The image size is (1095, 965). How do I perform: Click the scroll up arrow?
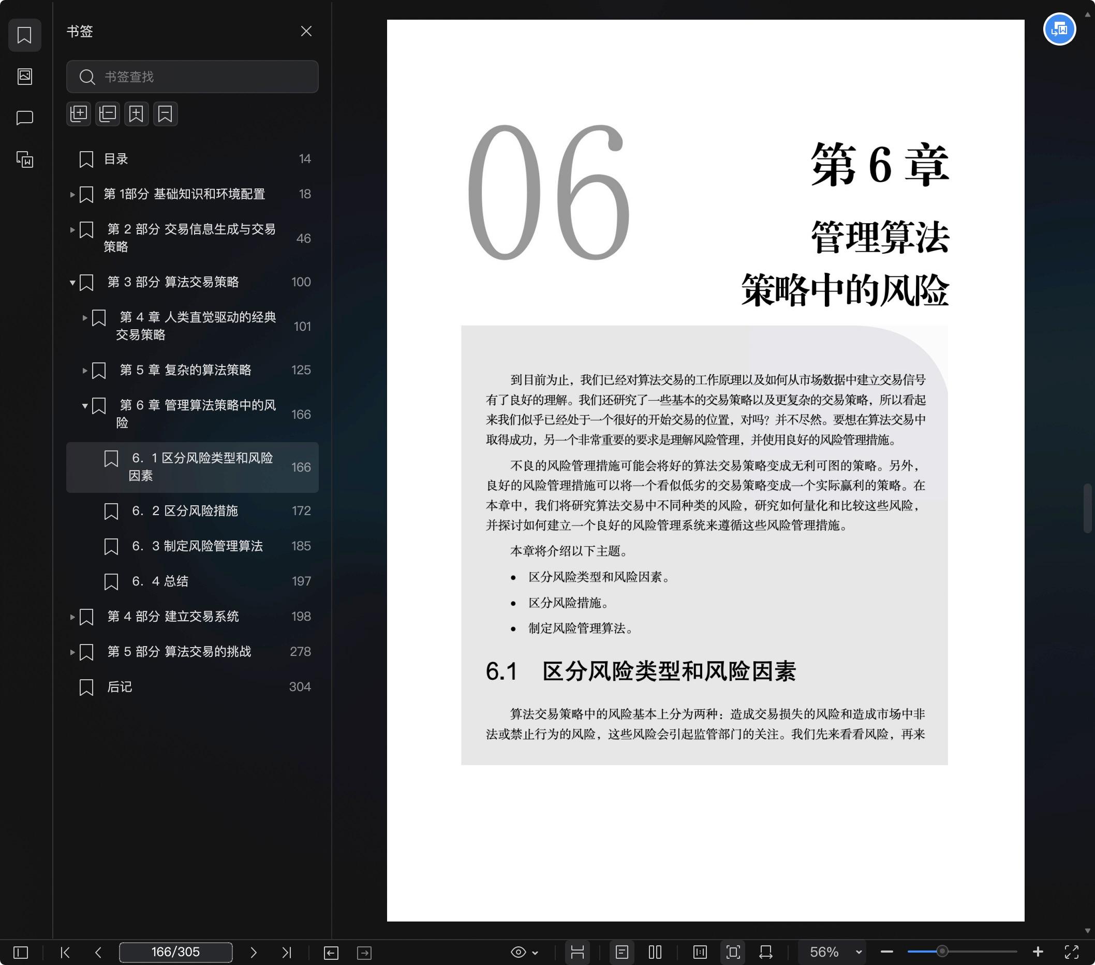1088,14
